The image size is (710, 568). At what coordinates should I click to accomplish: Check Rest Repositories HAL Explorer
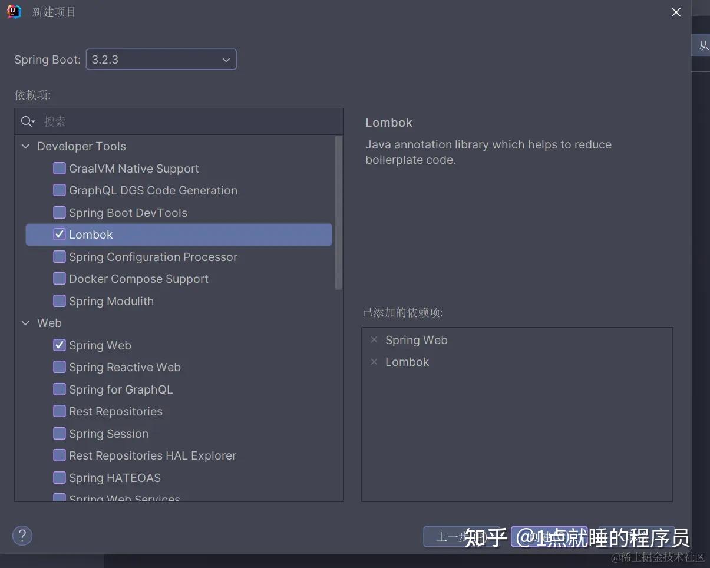(60, 455)
